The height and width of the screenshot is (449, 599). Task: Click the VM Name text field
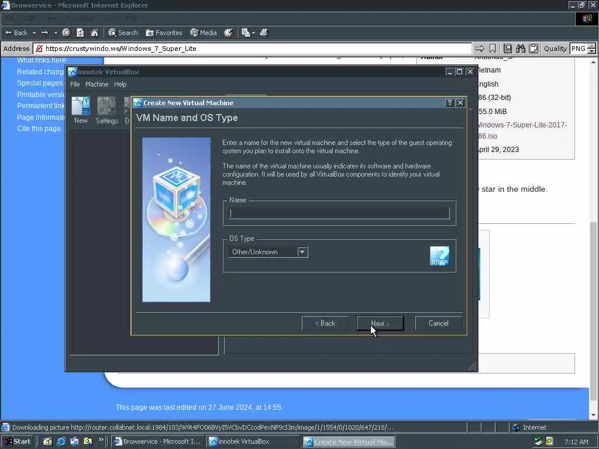point(340,213)
